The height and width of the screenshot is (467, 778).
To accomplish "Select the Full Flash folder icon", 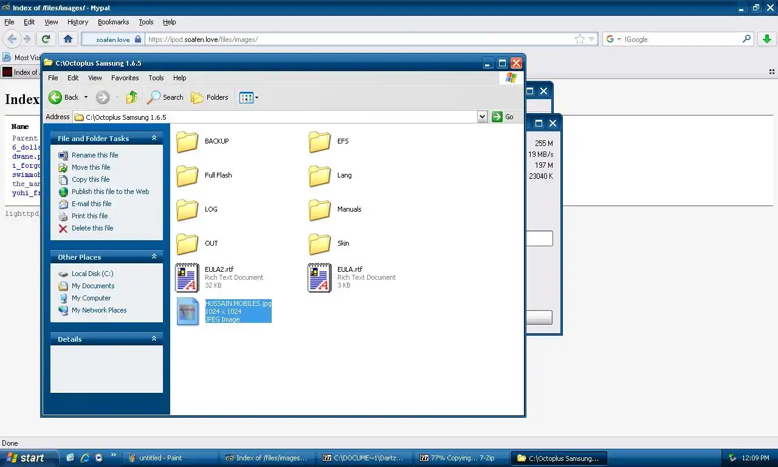I will [187, 176].
